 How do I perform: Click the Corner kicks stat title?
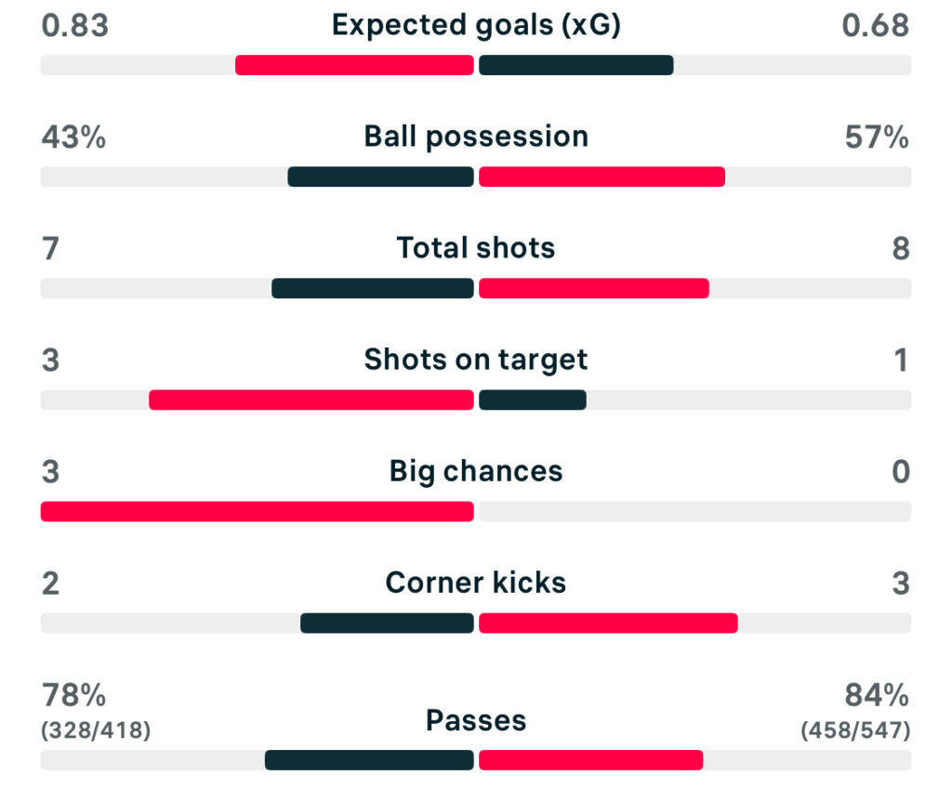click(476, 583)
